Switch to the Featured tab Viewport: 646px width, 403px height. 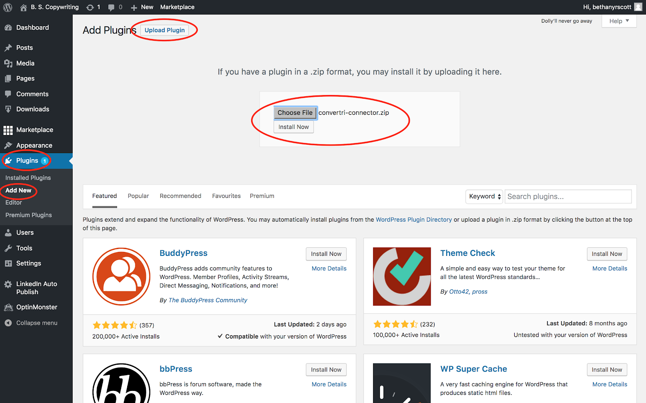pos(105,196)
